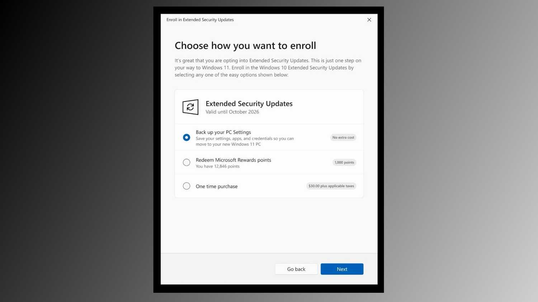Click the Enroll in Extended Security Updates window title
Screen dimensions: 538x302
coord(200,20)
